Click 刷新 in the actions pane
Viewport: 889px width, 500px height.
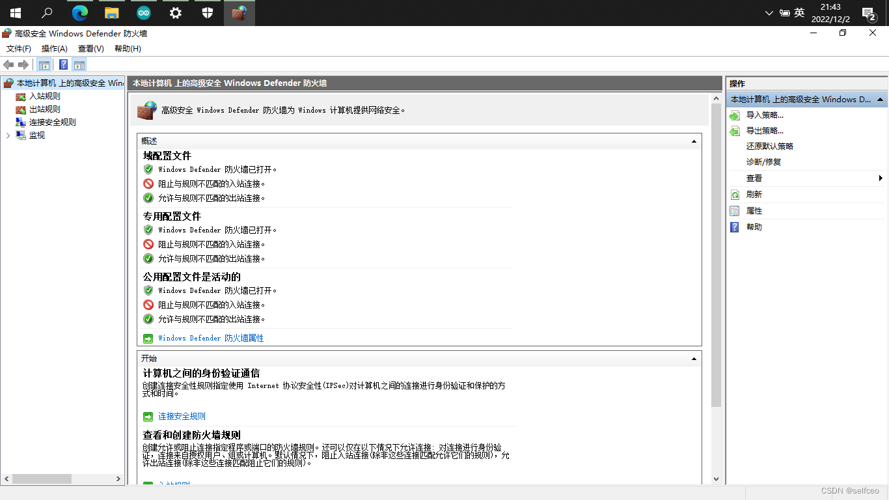tap(754, 195)
